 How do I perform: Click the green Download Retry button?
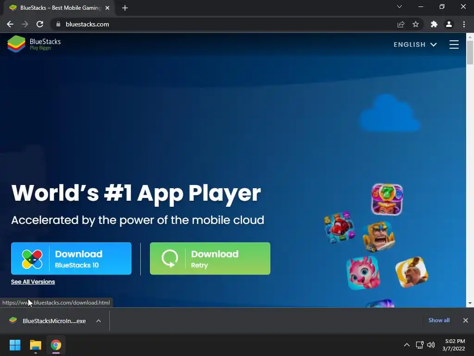[210, 259]
